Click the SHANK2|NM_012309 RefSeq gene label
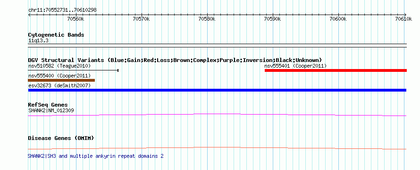Image resolution: width=420 pixels, height=170 pixels. (x=51, y=110)
